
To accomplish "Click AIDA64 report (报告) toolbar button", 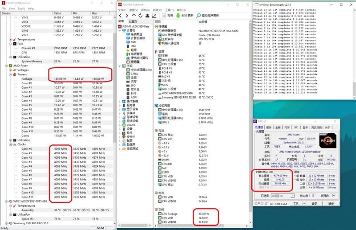I will pyautogui.click(x=168, y=16).
